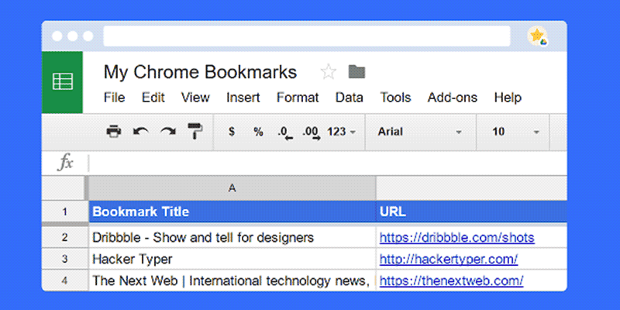Select The Next Web title cell
Image resolution: width=620 pixels, height=310 pixels.
tap(232, 281)
